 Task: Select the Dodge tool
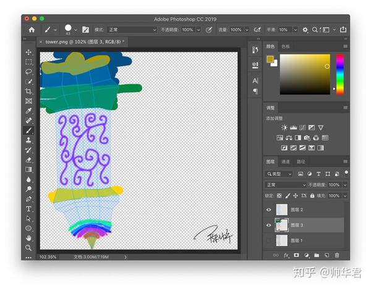(28, 189)
